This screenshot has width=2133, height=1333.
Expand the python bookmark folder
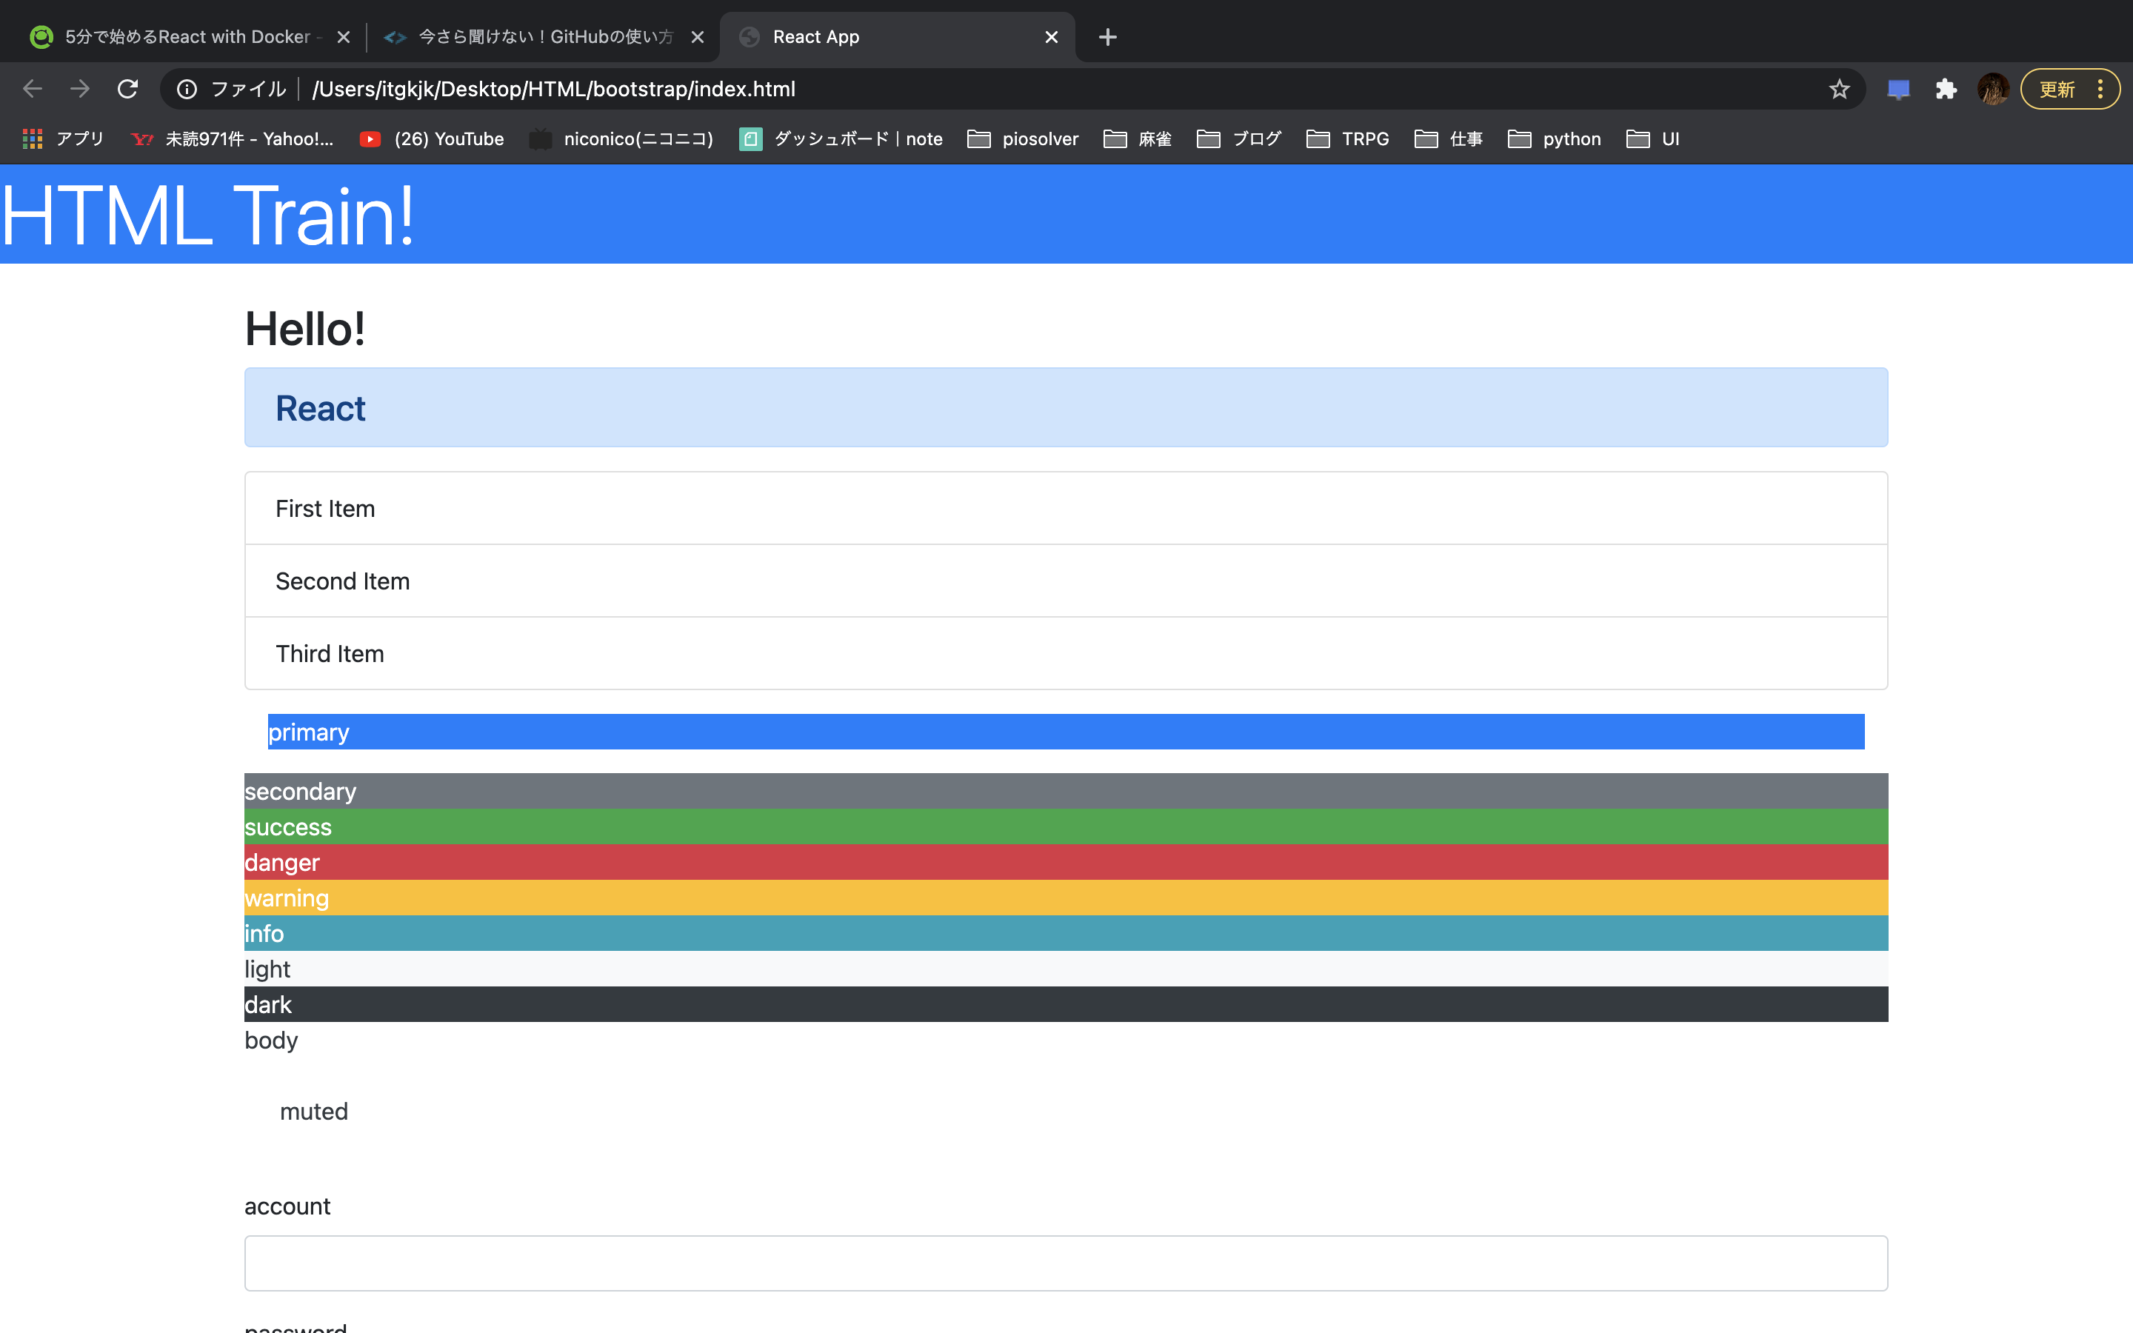(1554, 138)
